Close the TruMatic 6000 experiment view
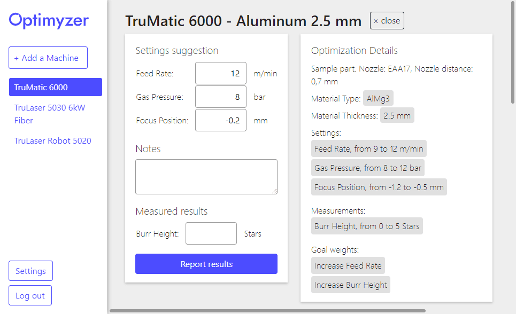 tap(387, 21)
